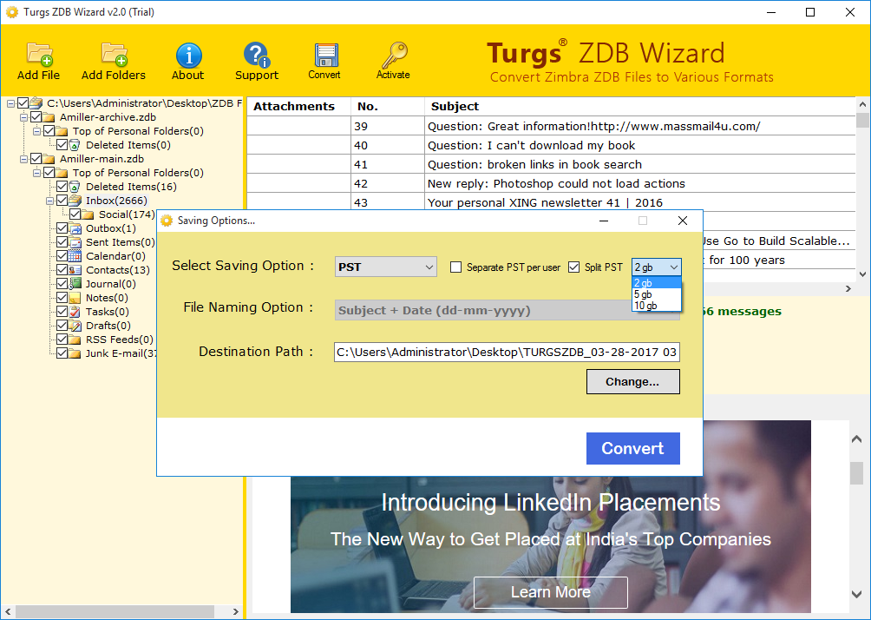Uncheck the Social(174) checkbox
This screenshot has width=871, height=620.
75,214
